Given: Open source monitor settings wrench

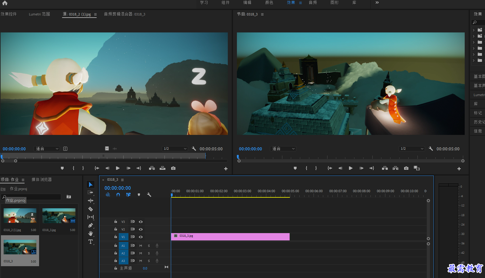Looking at the screenshot, I should (x=194, y=149).
